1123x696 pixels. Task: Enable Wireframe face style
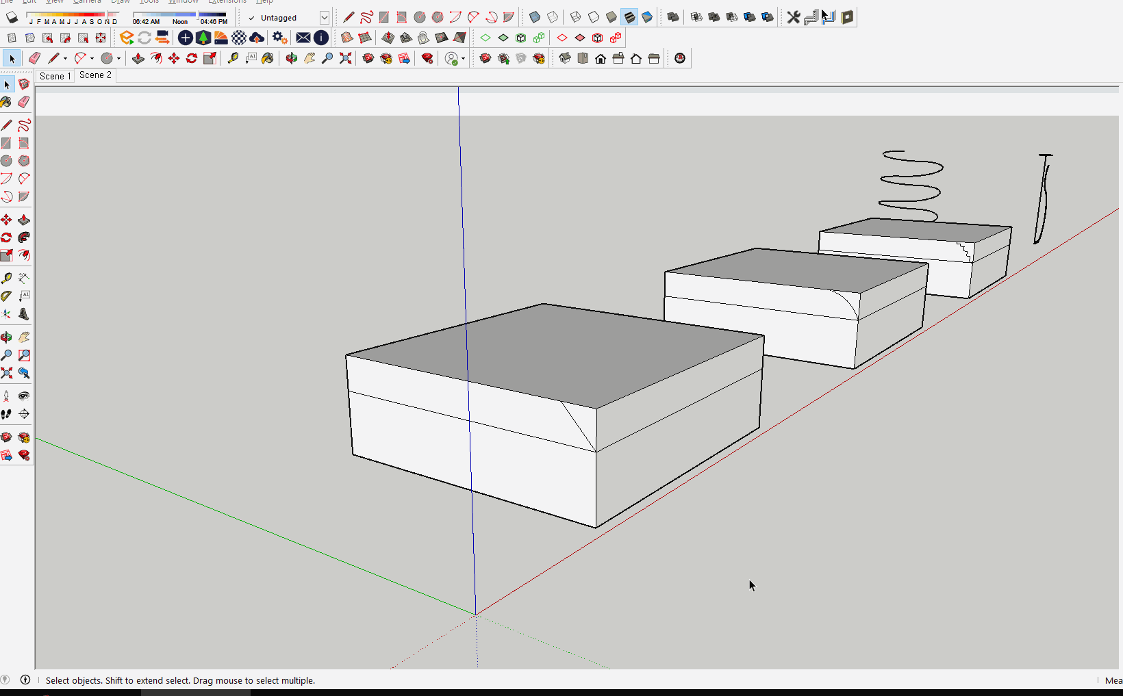[x=576, y=17]
